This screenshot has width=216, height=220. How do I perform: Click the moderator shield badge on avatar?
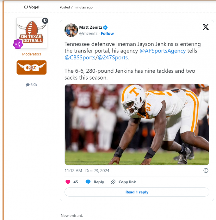coord(45,21)
